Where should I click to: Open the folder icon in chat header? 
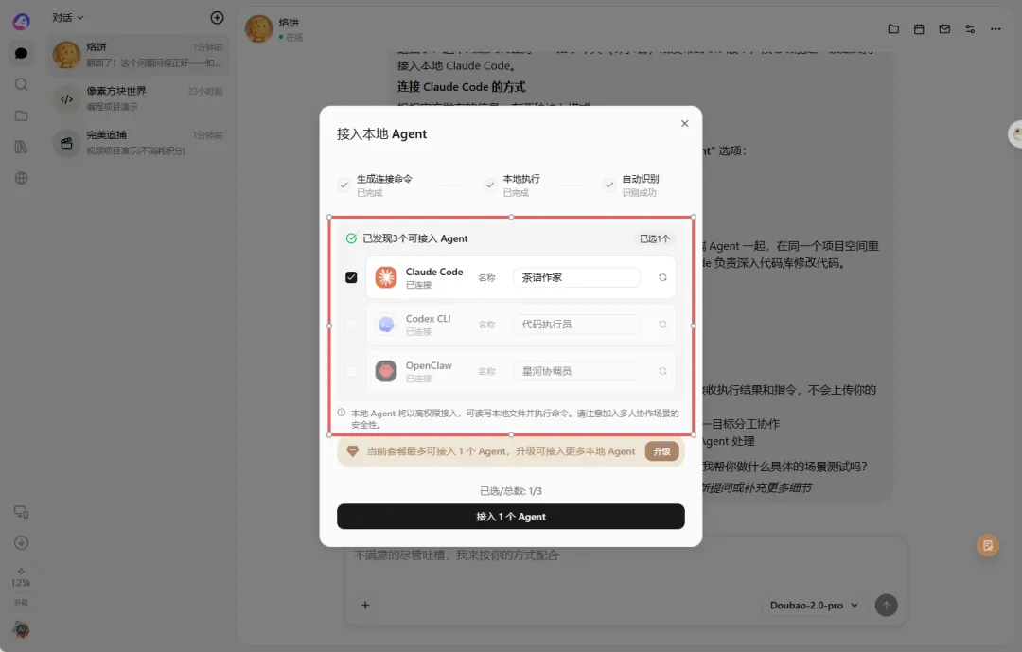tap(893, 28)
